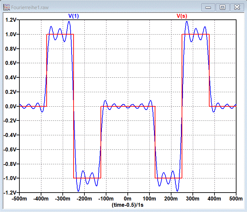Click the 0.6V vertical axis label

[x=11, y=63]
